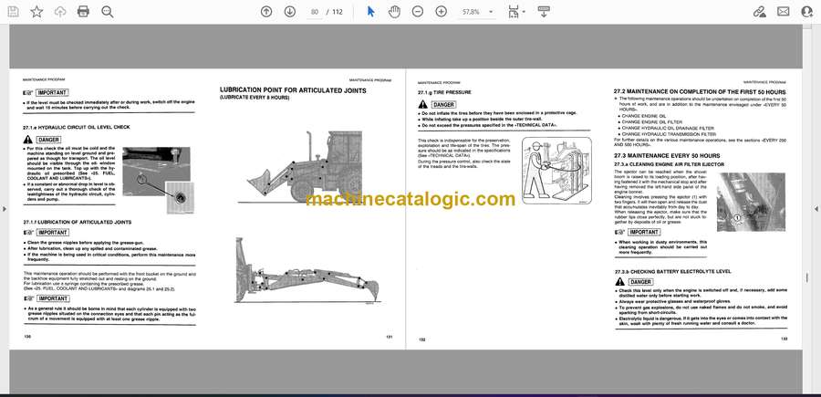Click the backhoe arm illustration

(x=307, y=271)
